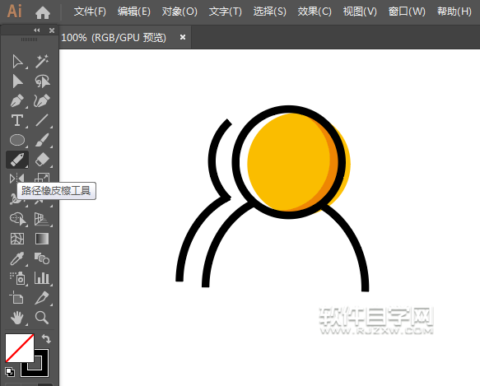Select the Direct Selection tool
Viewport: 480px width, 386px height.
[17, 81]
